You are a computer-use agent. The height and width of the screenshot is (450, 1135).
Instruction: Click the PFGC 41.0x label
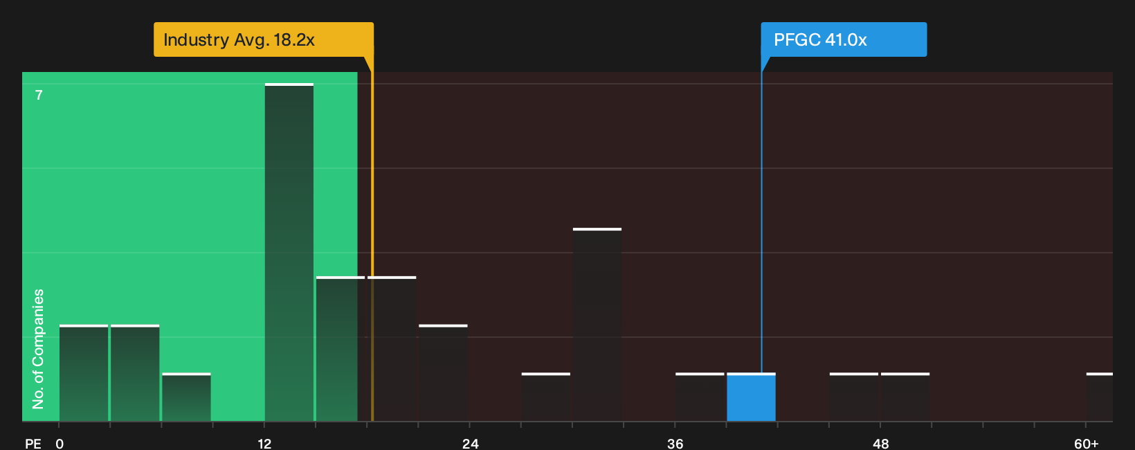pos(844,39)
